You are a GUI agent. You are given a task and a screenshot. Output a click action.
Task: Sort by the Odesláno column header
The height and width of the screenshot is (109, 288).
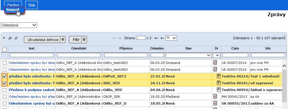tap(157, 48)
